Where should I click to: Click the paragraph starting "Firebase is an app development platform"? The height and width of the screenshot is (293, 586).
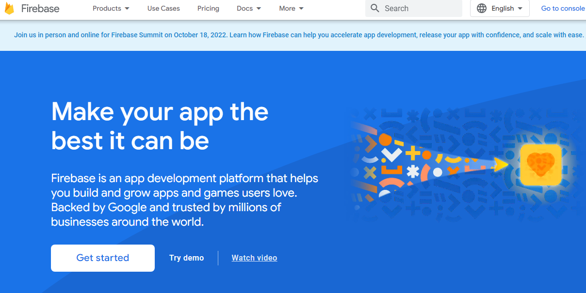184,200
